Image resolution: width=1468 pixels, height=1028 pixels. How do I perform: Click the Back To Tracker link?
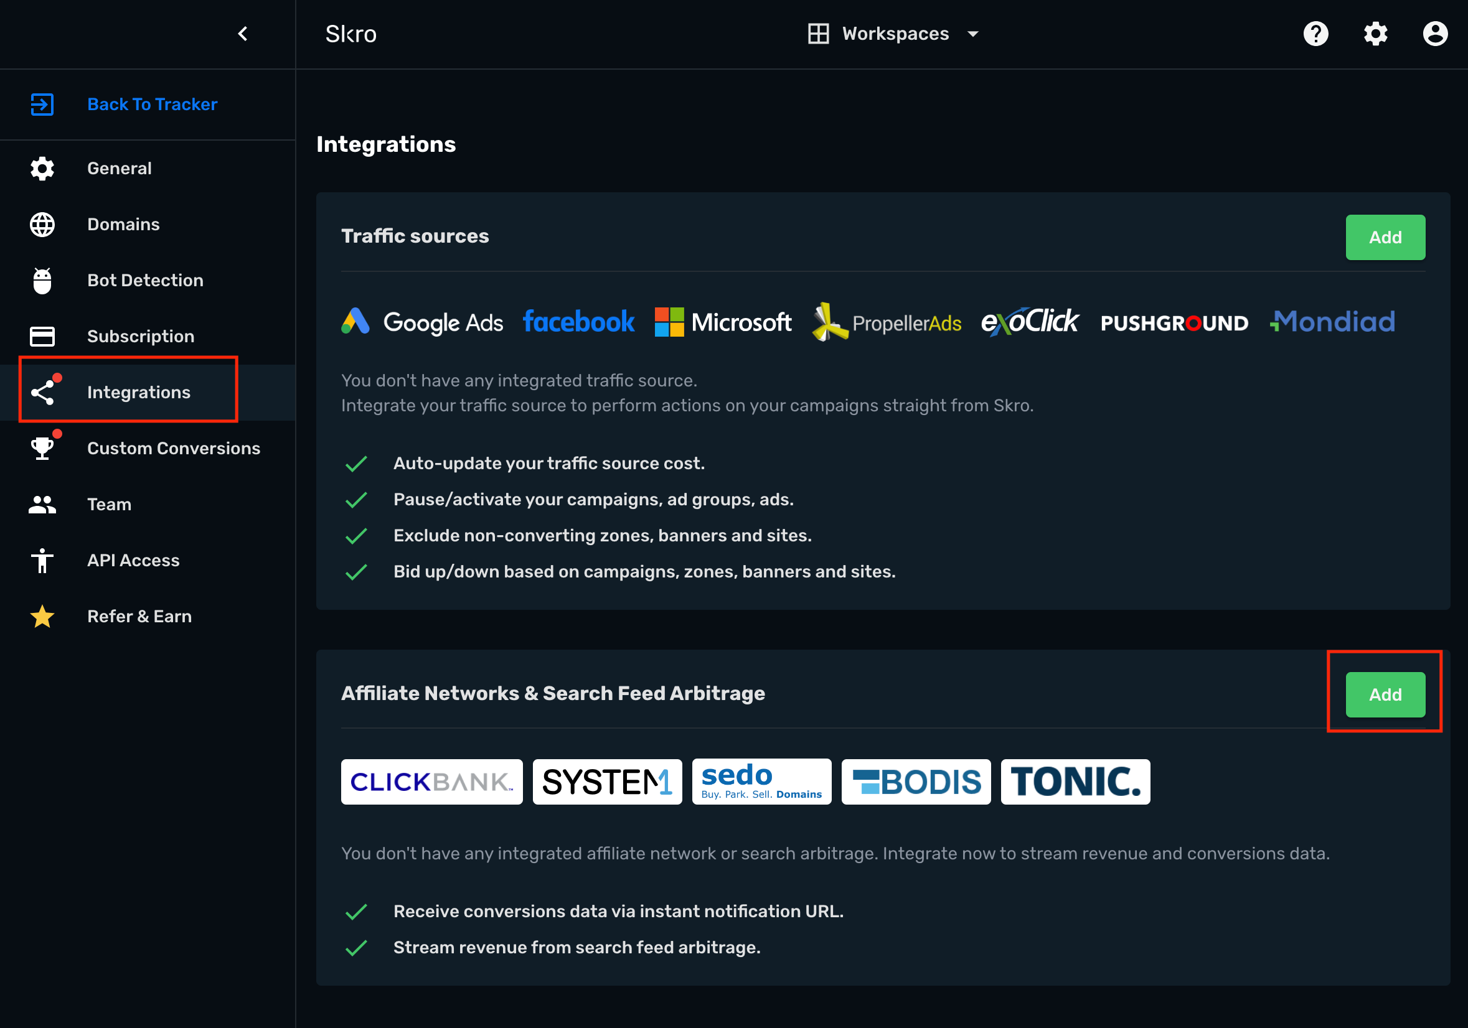coord(152,104)
